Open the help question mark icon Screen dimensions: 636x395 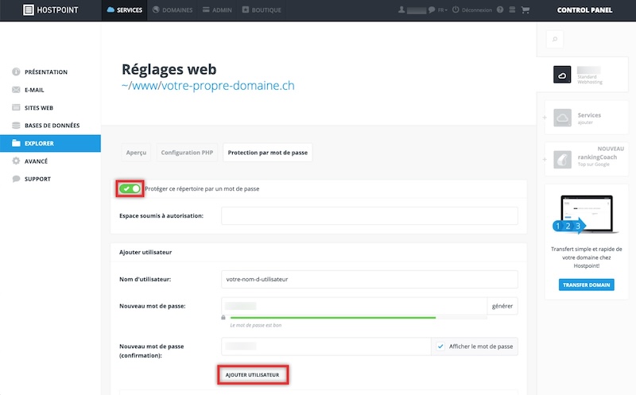(x=500, y=10)
